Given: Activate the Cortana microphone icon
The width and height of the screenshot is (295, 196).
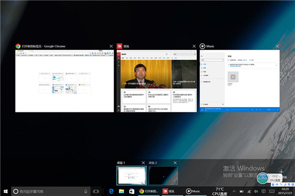Looking at the screenshot, I should [x=86, y=192].
